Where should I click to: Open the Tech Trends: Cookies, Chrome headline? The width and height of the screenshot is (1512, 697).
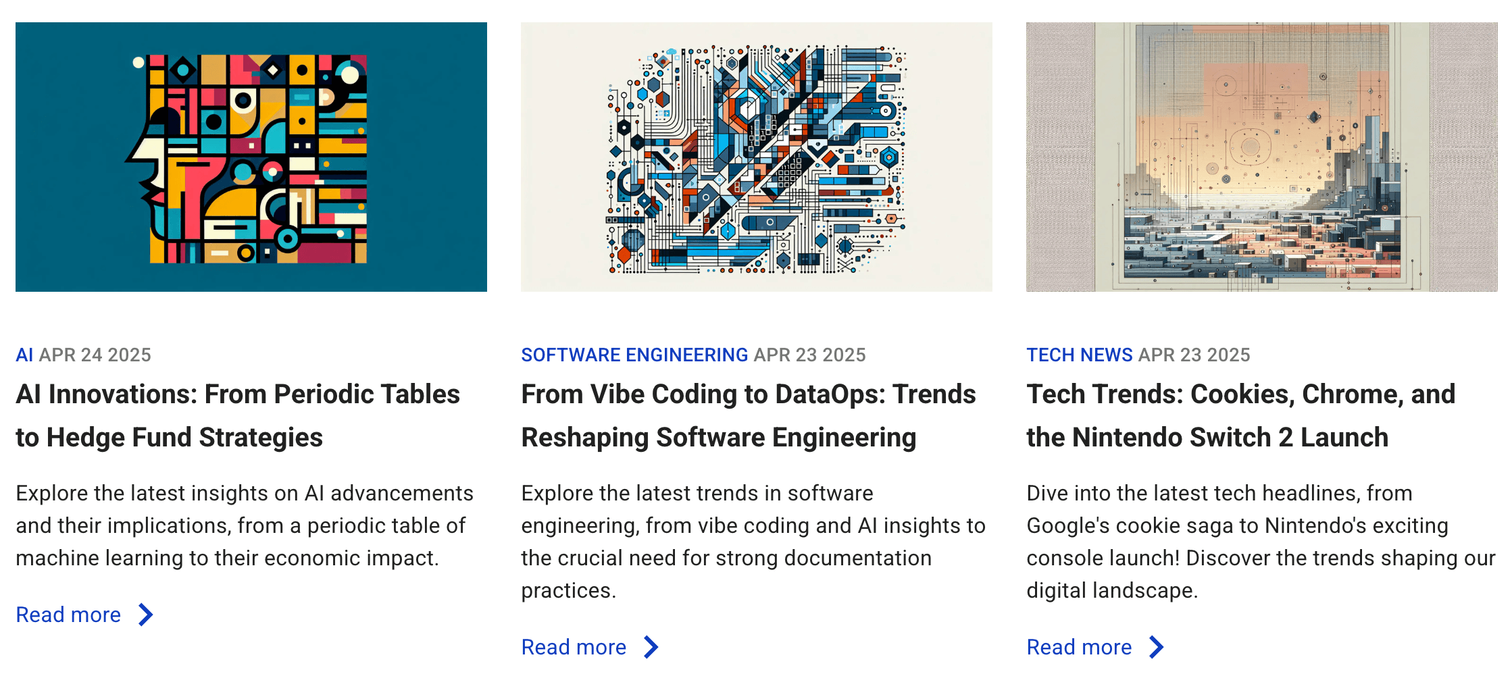[1240, 415]
